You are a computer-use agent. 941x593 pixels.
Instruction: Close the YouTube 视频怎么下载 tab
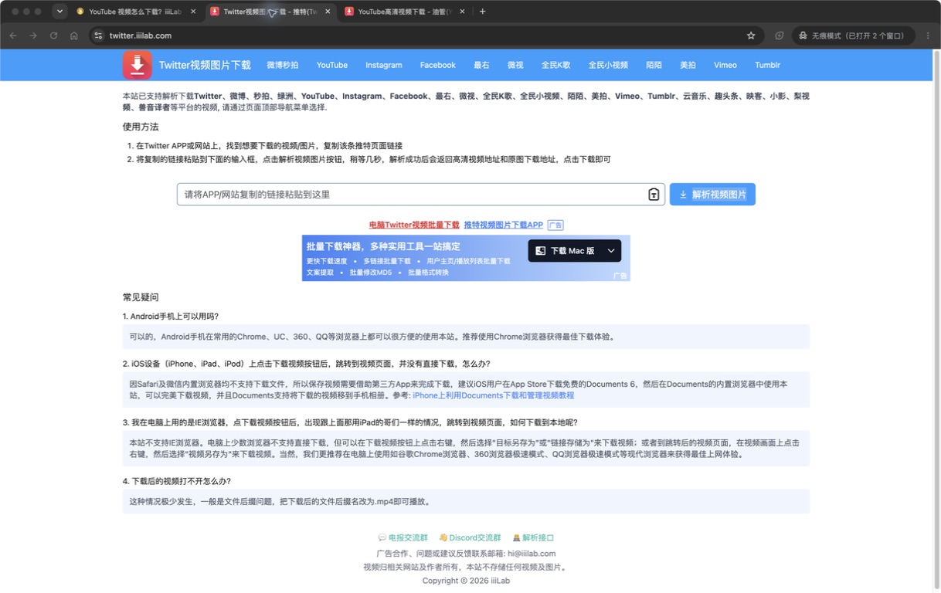click(x=193, y=12)
